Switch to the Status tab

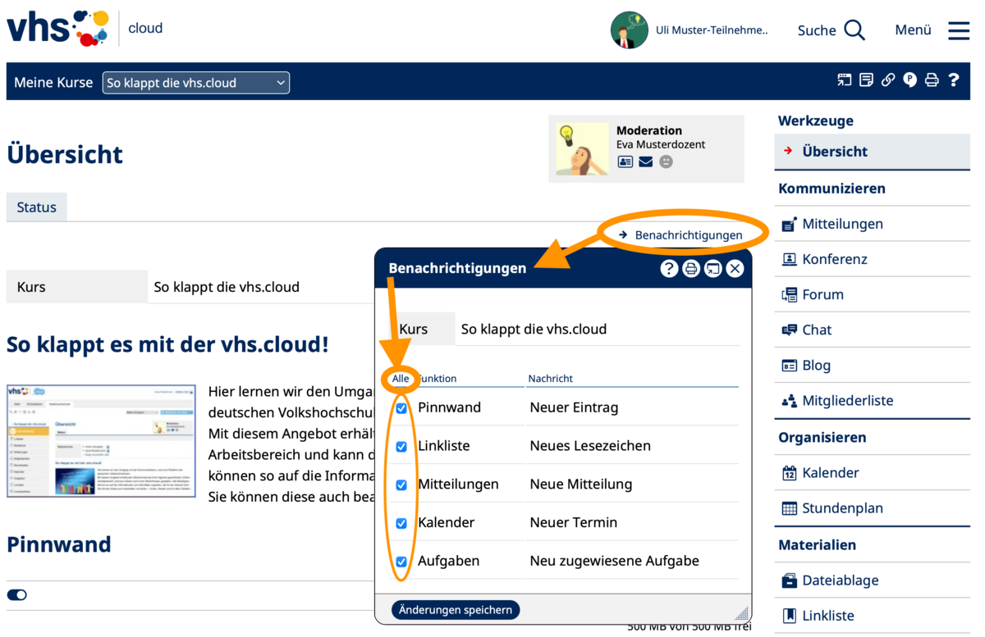point(37,207)
